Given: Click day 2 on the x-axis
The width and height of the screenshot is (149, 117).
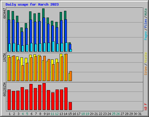Looking at the screenshot, I should (x=14, y=114).
